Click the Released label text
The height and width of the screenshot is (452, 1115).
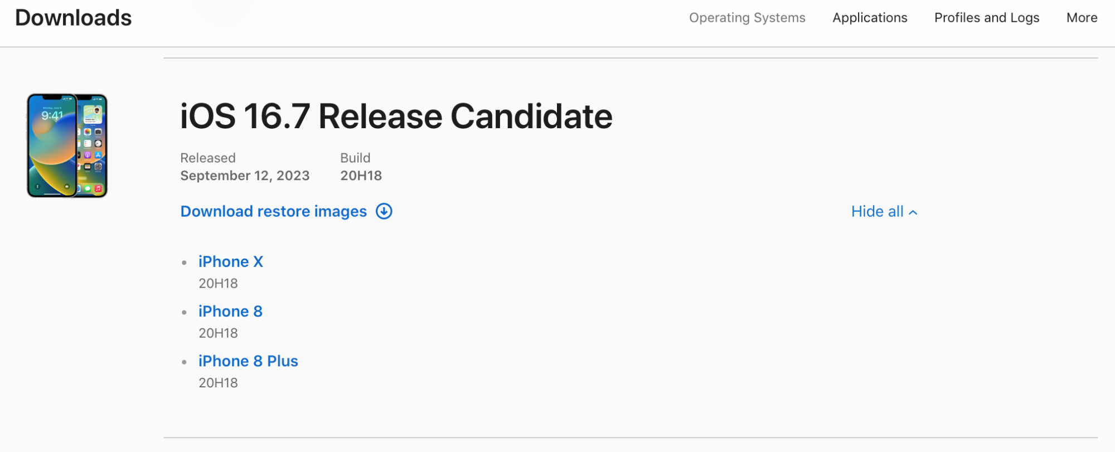pyautogui.click(x=208, y=158)
